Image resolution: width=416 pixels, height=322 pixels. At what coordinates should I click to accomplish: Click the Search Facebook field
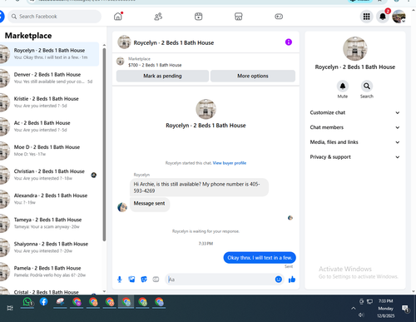point(54,17)
